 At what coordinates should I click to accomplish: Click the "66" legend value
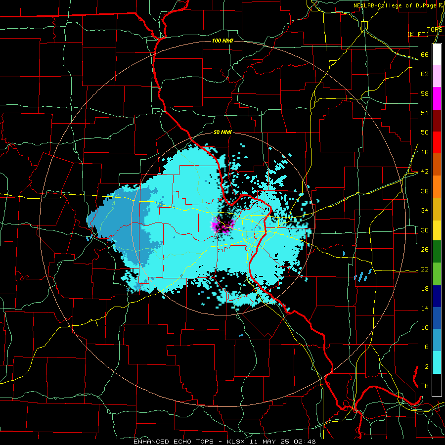click(425, 54)
